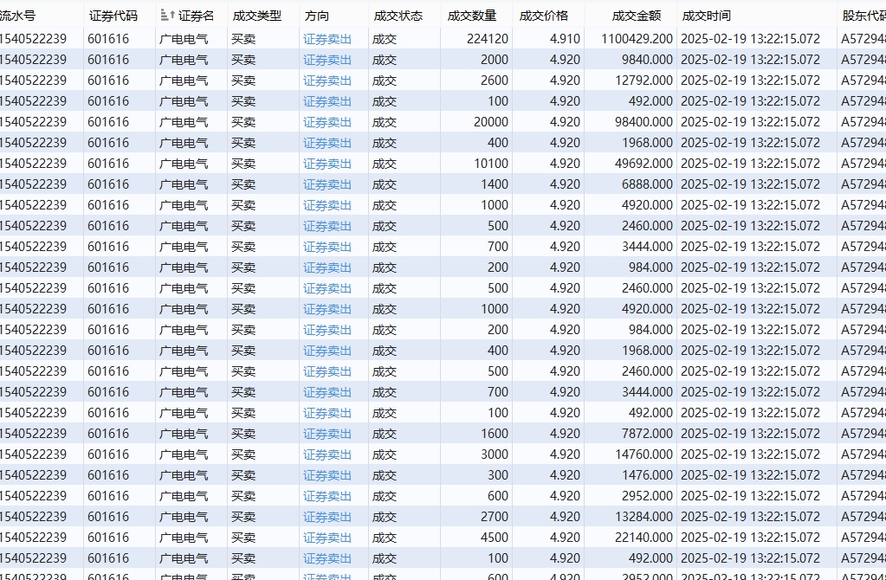Viewport: 886px width, 580px height.
Task: Click the sort icon beside 证券名 header
Action: click(167, 16)
